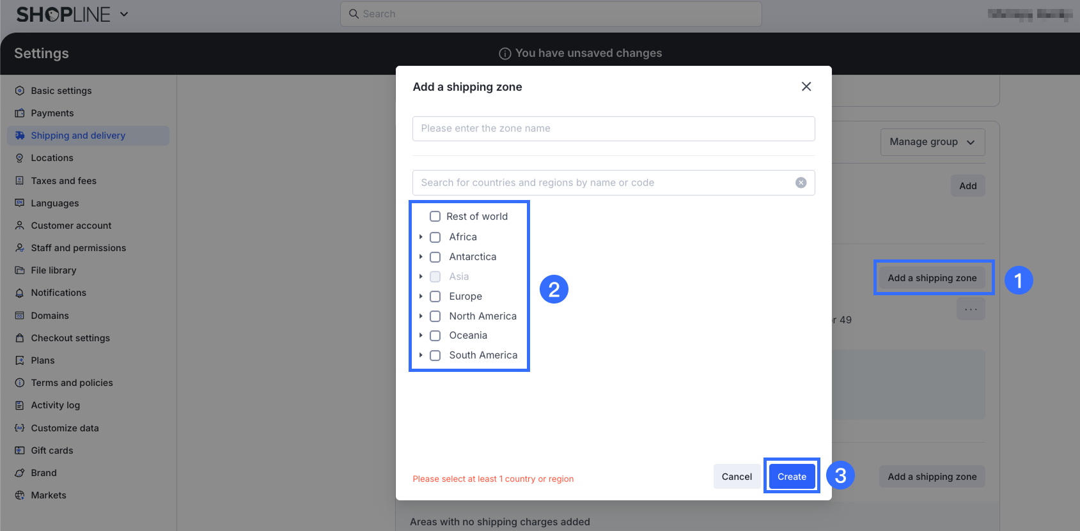
Task: Click the Domains icon in sidebar
Action: (20, 316)
